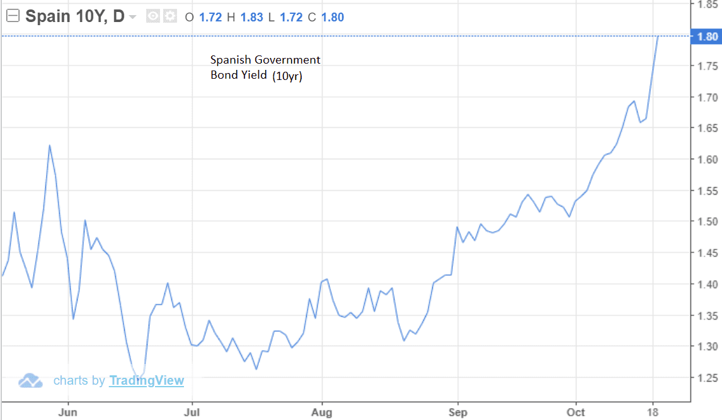Select the close value 1.80 in legend
722x420 pixels.
coord(333,18)
